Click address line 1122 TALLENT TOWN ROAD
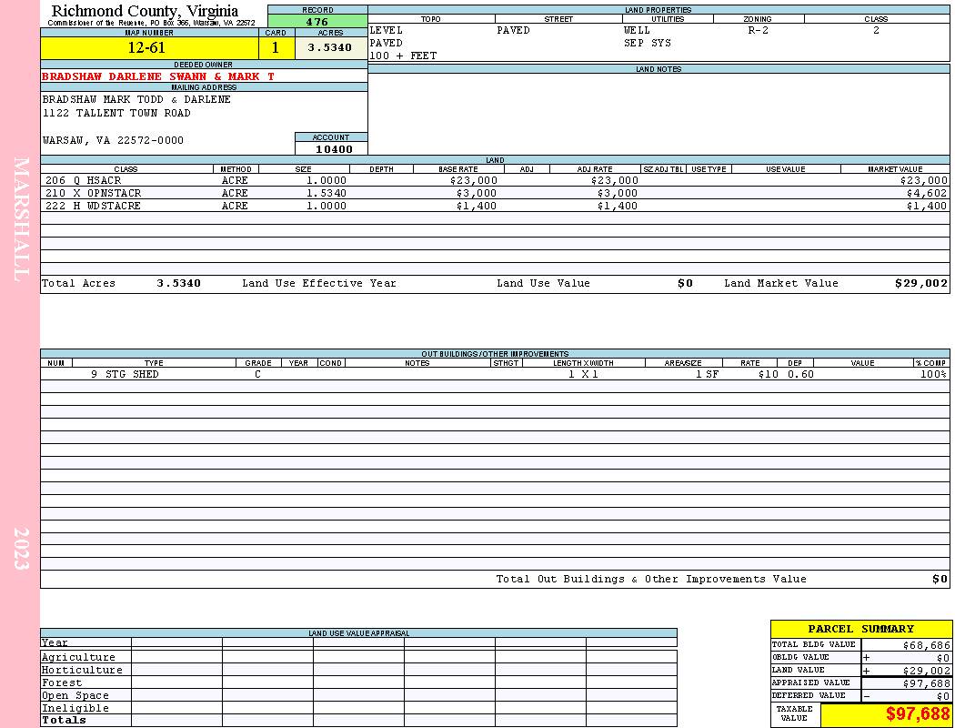The height and width of the screenshot is (728, 955). [116, 114]
